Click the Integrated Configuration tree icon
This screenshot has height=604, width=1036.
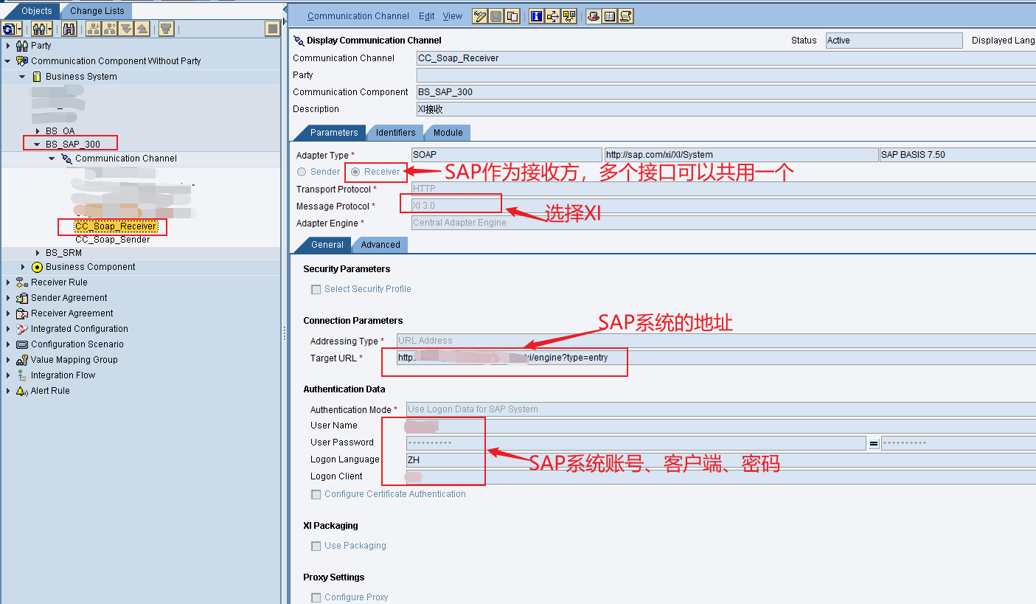click(x=22, y=329)
